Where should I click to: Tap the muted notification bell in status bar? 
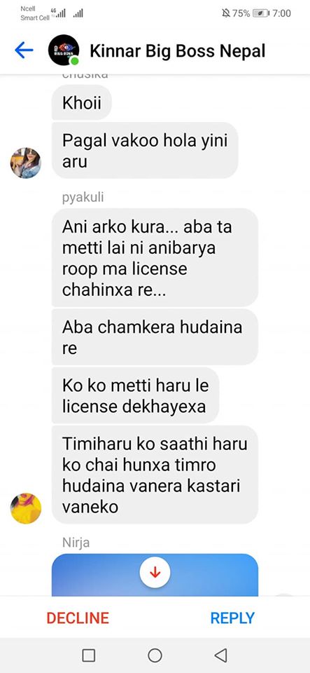225,13
